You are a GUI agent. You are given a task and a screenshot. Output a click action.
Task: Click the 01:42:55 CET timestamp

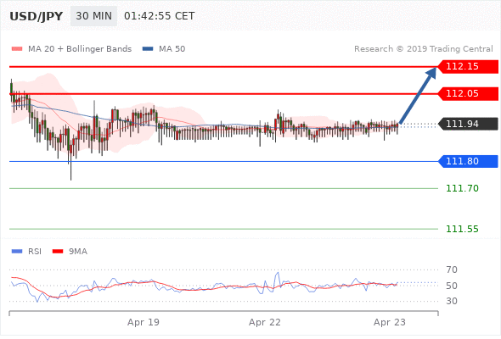tap(159, 16)
